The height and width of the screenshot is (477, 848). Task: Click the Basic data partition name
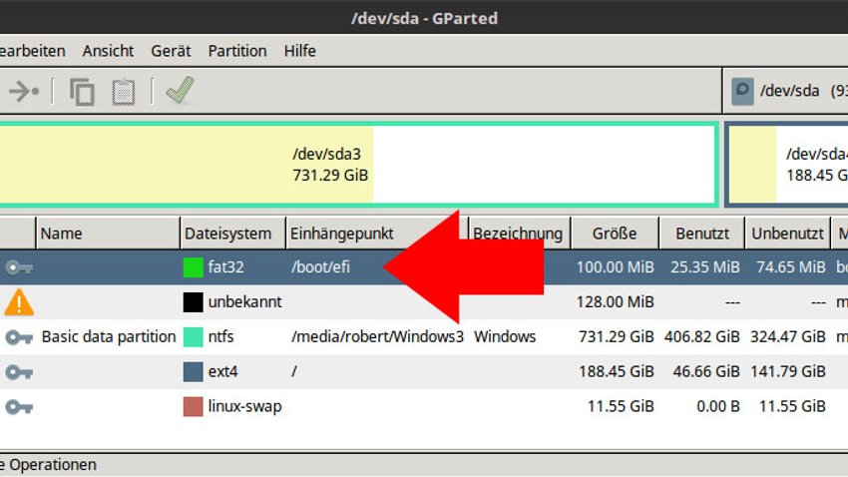pyautogui.click(x=109, y=337)
